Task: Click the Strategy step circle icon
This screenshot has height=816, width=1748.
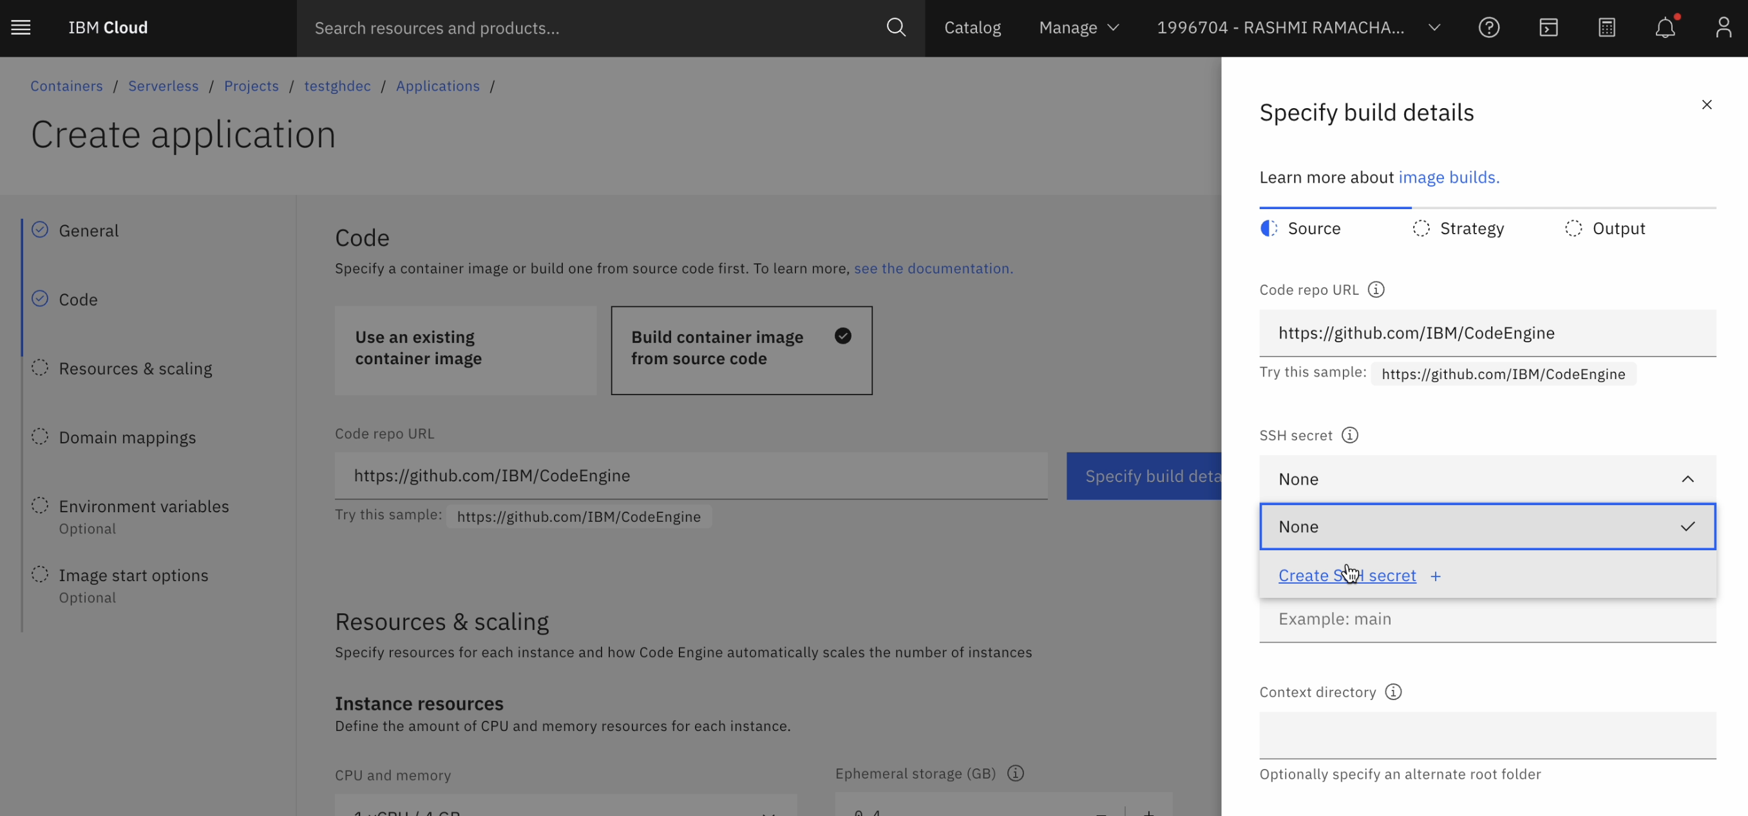Action: 1421,228
